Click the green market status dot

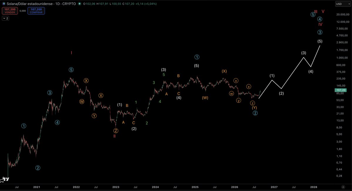point(80,4)
